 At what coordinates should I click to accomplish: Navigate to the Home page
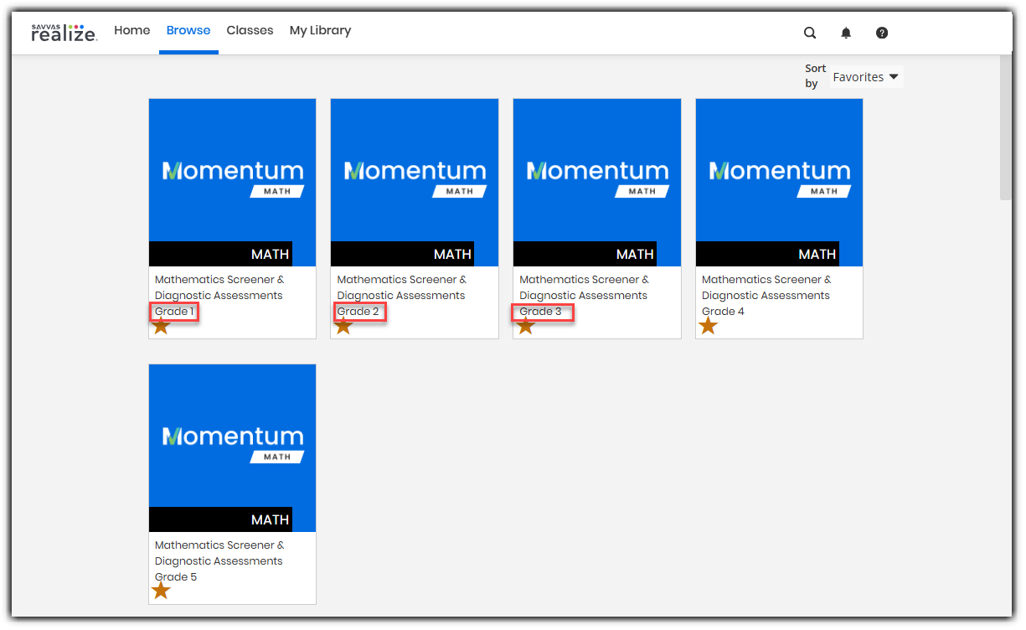(131, 30)
